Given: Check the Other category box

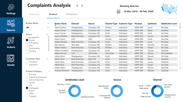Looking at the screenshot, I should (27, 93).
